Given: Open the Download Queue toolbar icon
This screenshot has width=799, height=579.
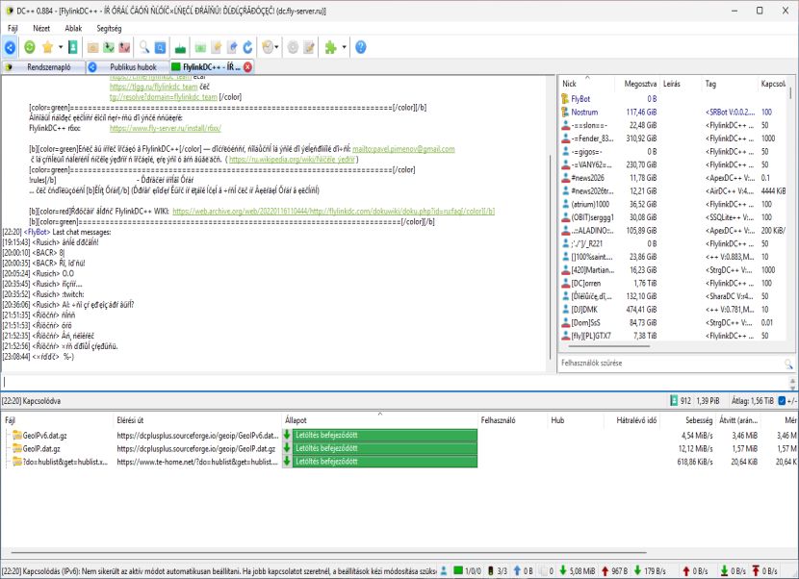Looking at the screenshot, I should (92, 47).
